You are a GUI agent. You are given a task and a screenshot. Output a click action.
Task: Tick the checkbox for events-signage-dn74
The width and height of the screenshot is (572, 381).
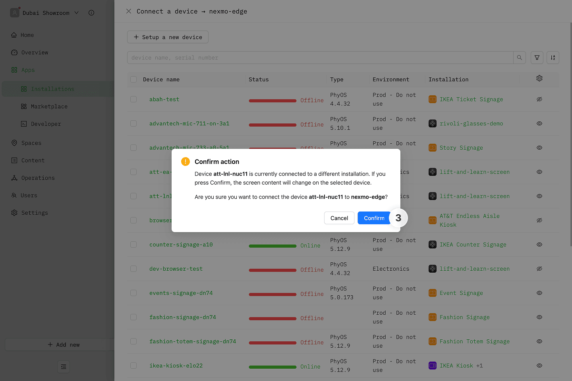(x=133, y=293)
